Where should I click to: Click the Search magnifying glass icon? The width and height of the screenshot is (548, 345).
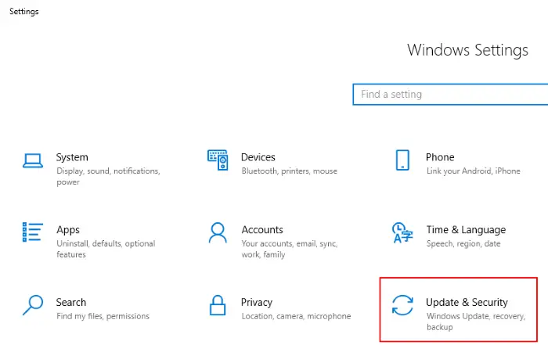coord(33,305)
